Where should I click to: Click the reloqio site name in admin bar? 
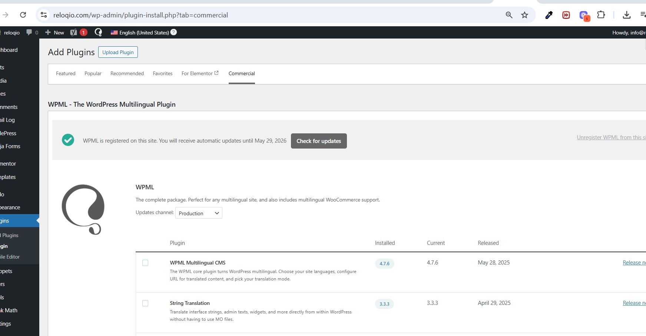point(11,33)
